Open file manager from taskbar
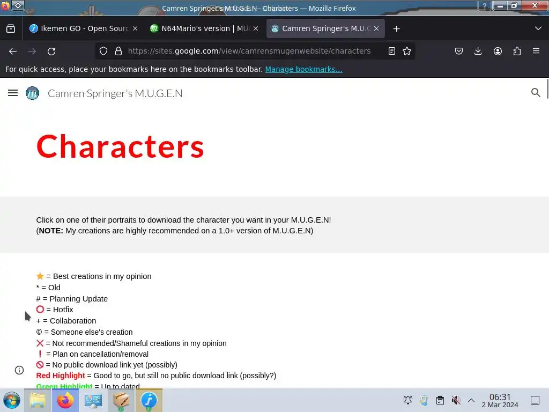The height and width of the screenshot is (412, 549). (38, 400)
